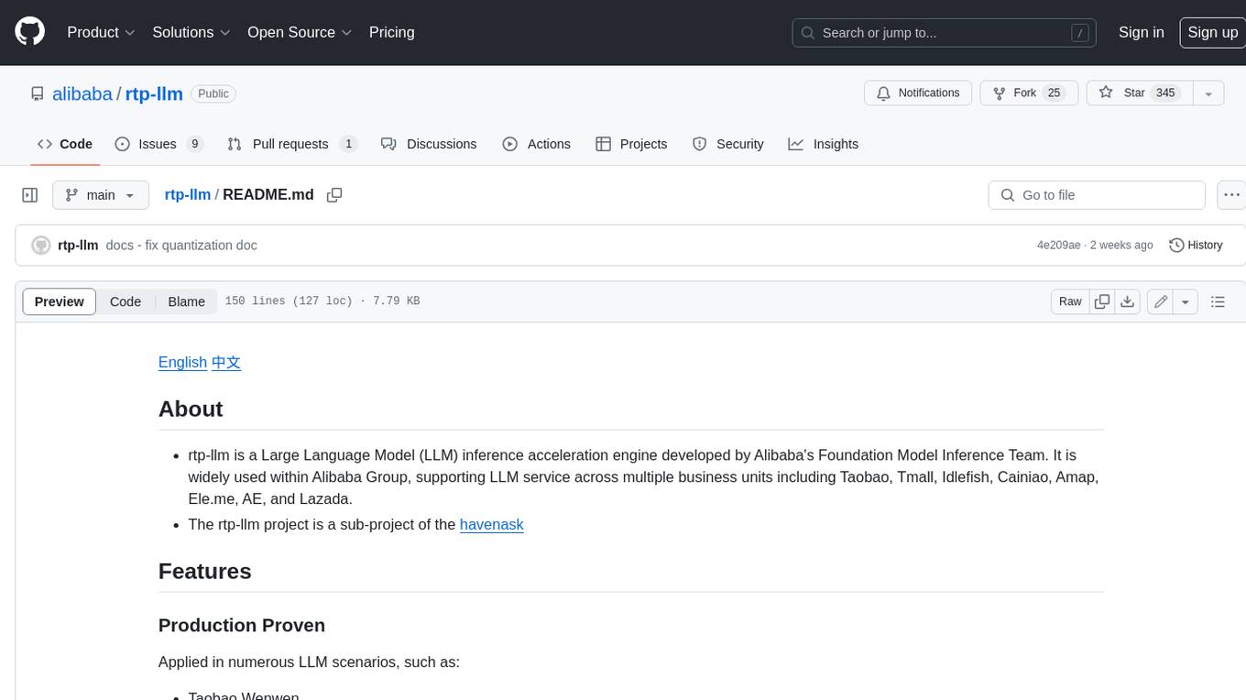Click the Notifications bell button

click(x=918, y=93)
